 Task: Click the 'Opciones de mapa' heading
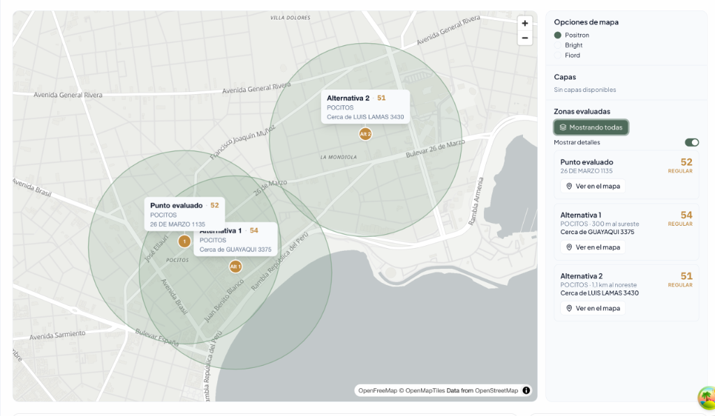coord(586,22)
